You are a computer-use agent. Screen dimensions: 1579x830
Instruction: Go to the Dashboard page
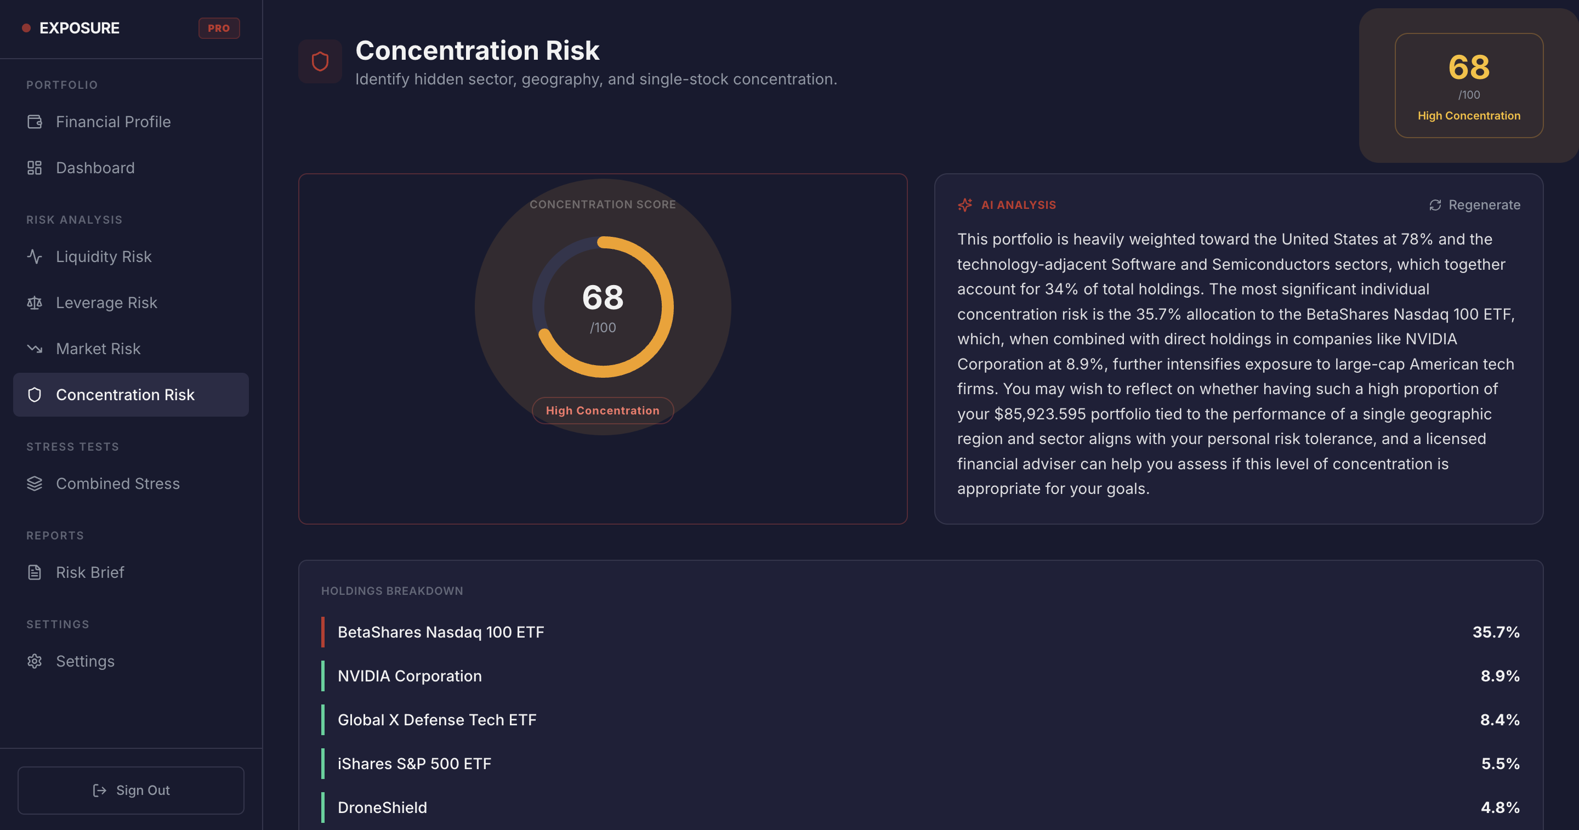95,168
